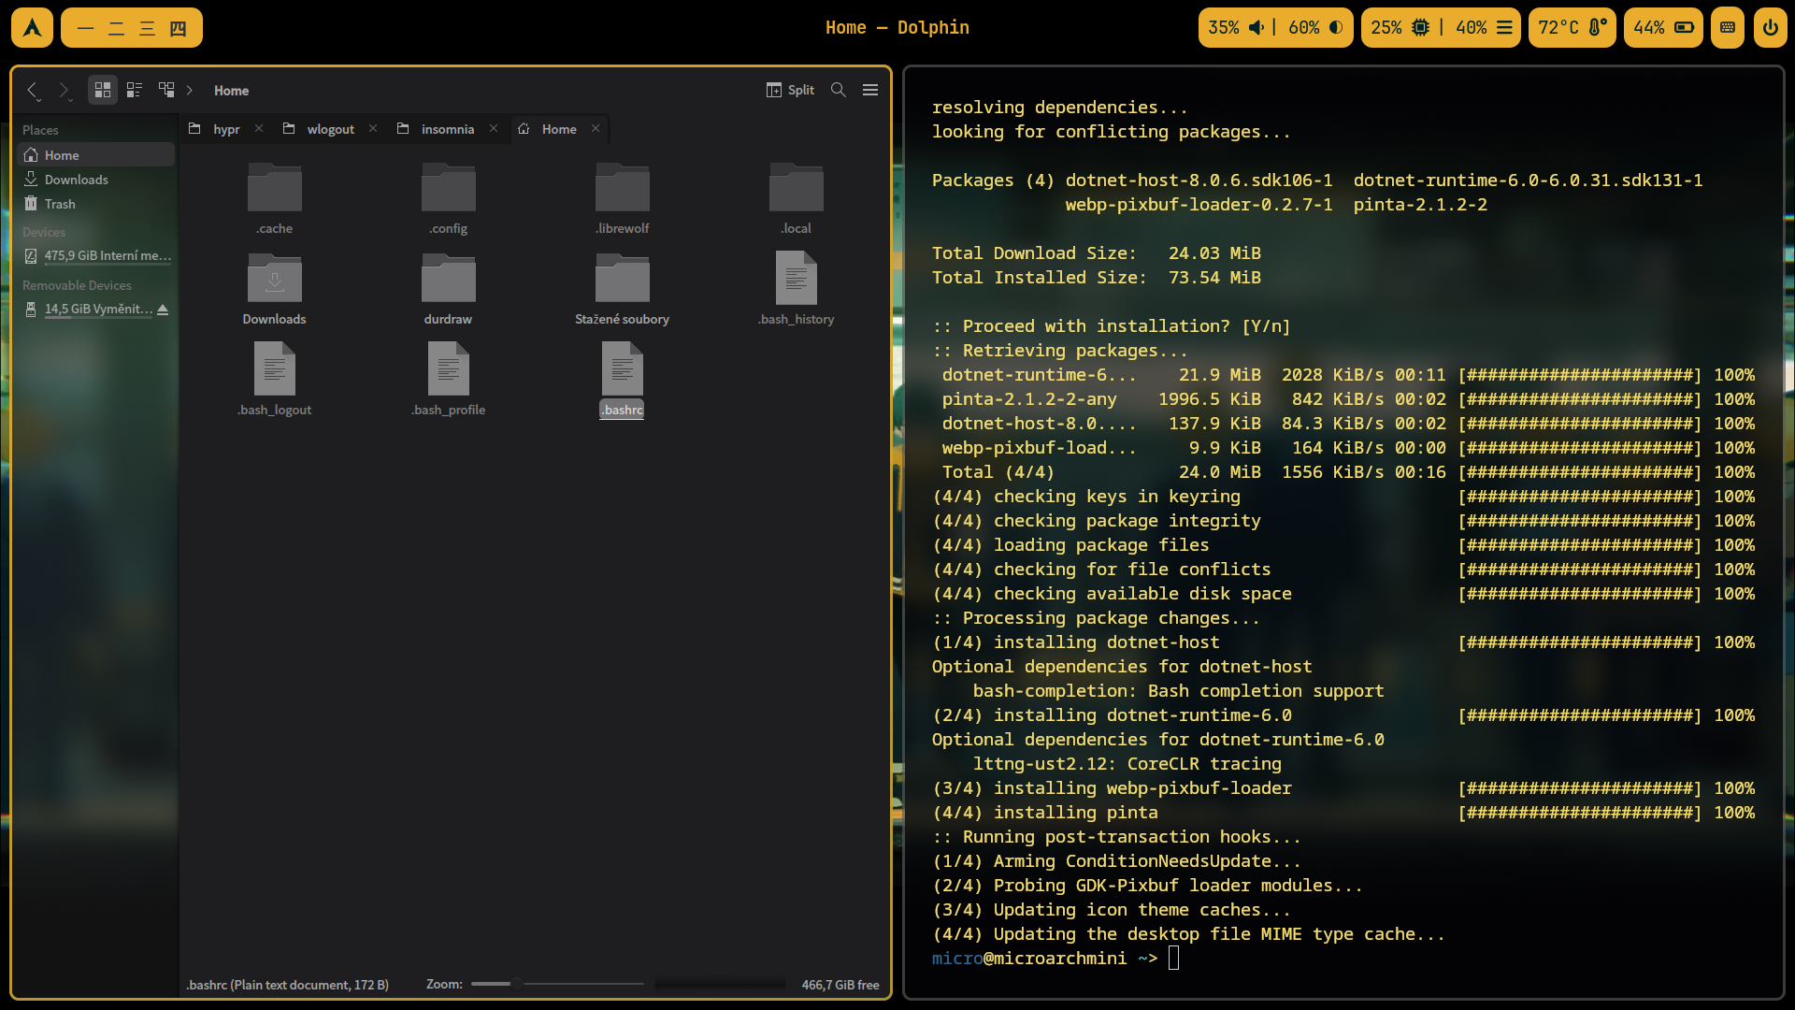Expand breadcrumb arrow before Home
The image size is (1795, 1010).
click(190, 90)
